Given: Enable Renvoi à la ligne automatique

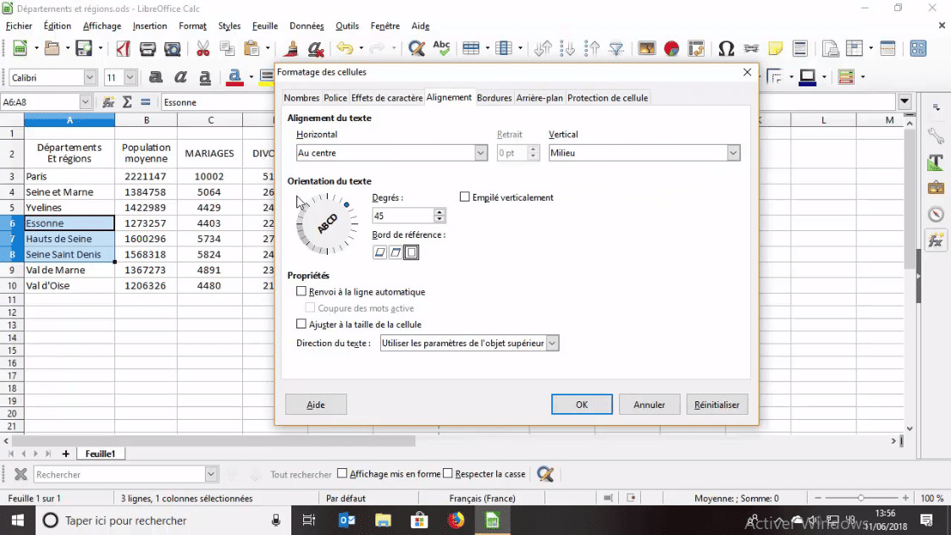Looking at the screenshot, I should point(301,290).
